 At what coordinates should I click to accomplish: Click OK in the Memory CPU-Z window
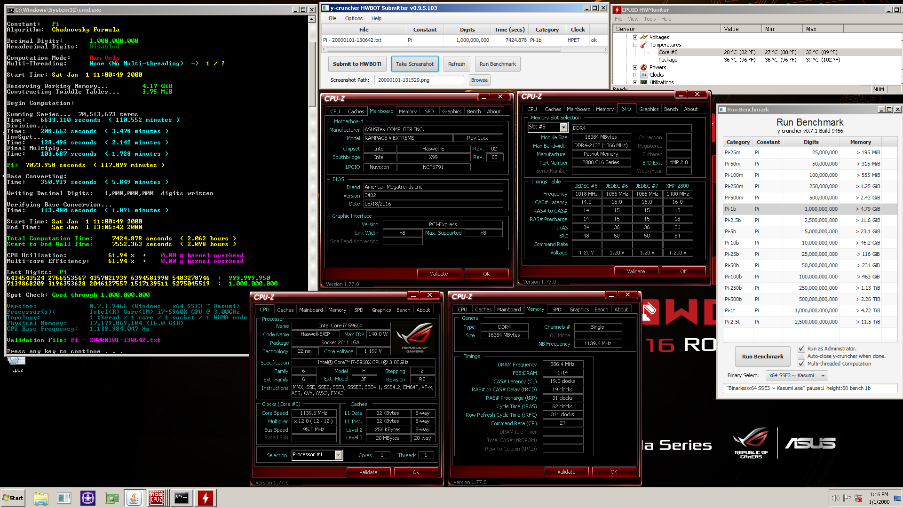(x=614, y=472)
